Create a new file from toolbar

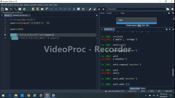(x=2, y=9)
